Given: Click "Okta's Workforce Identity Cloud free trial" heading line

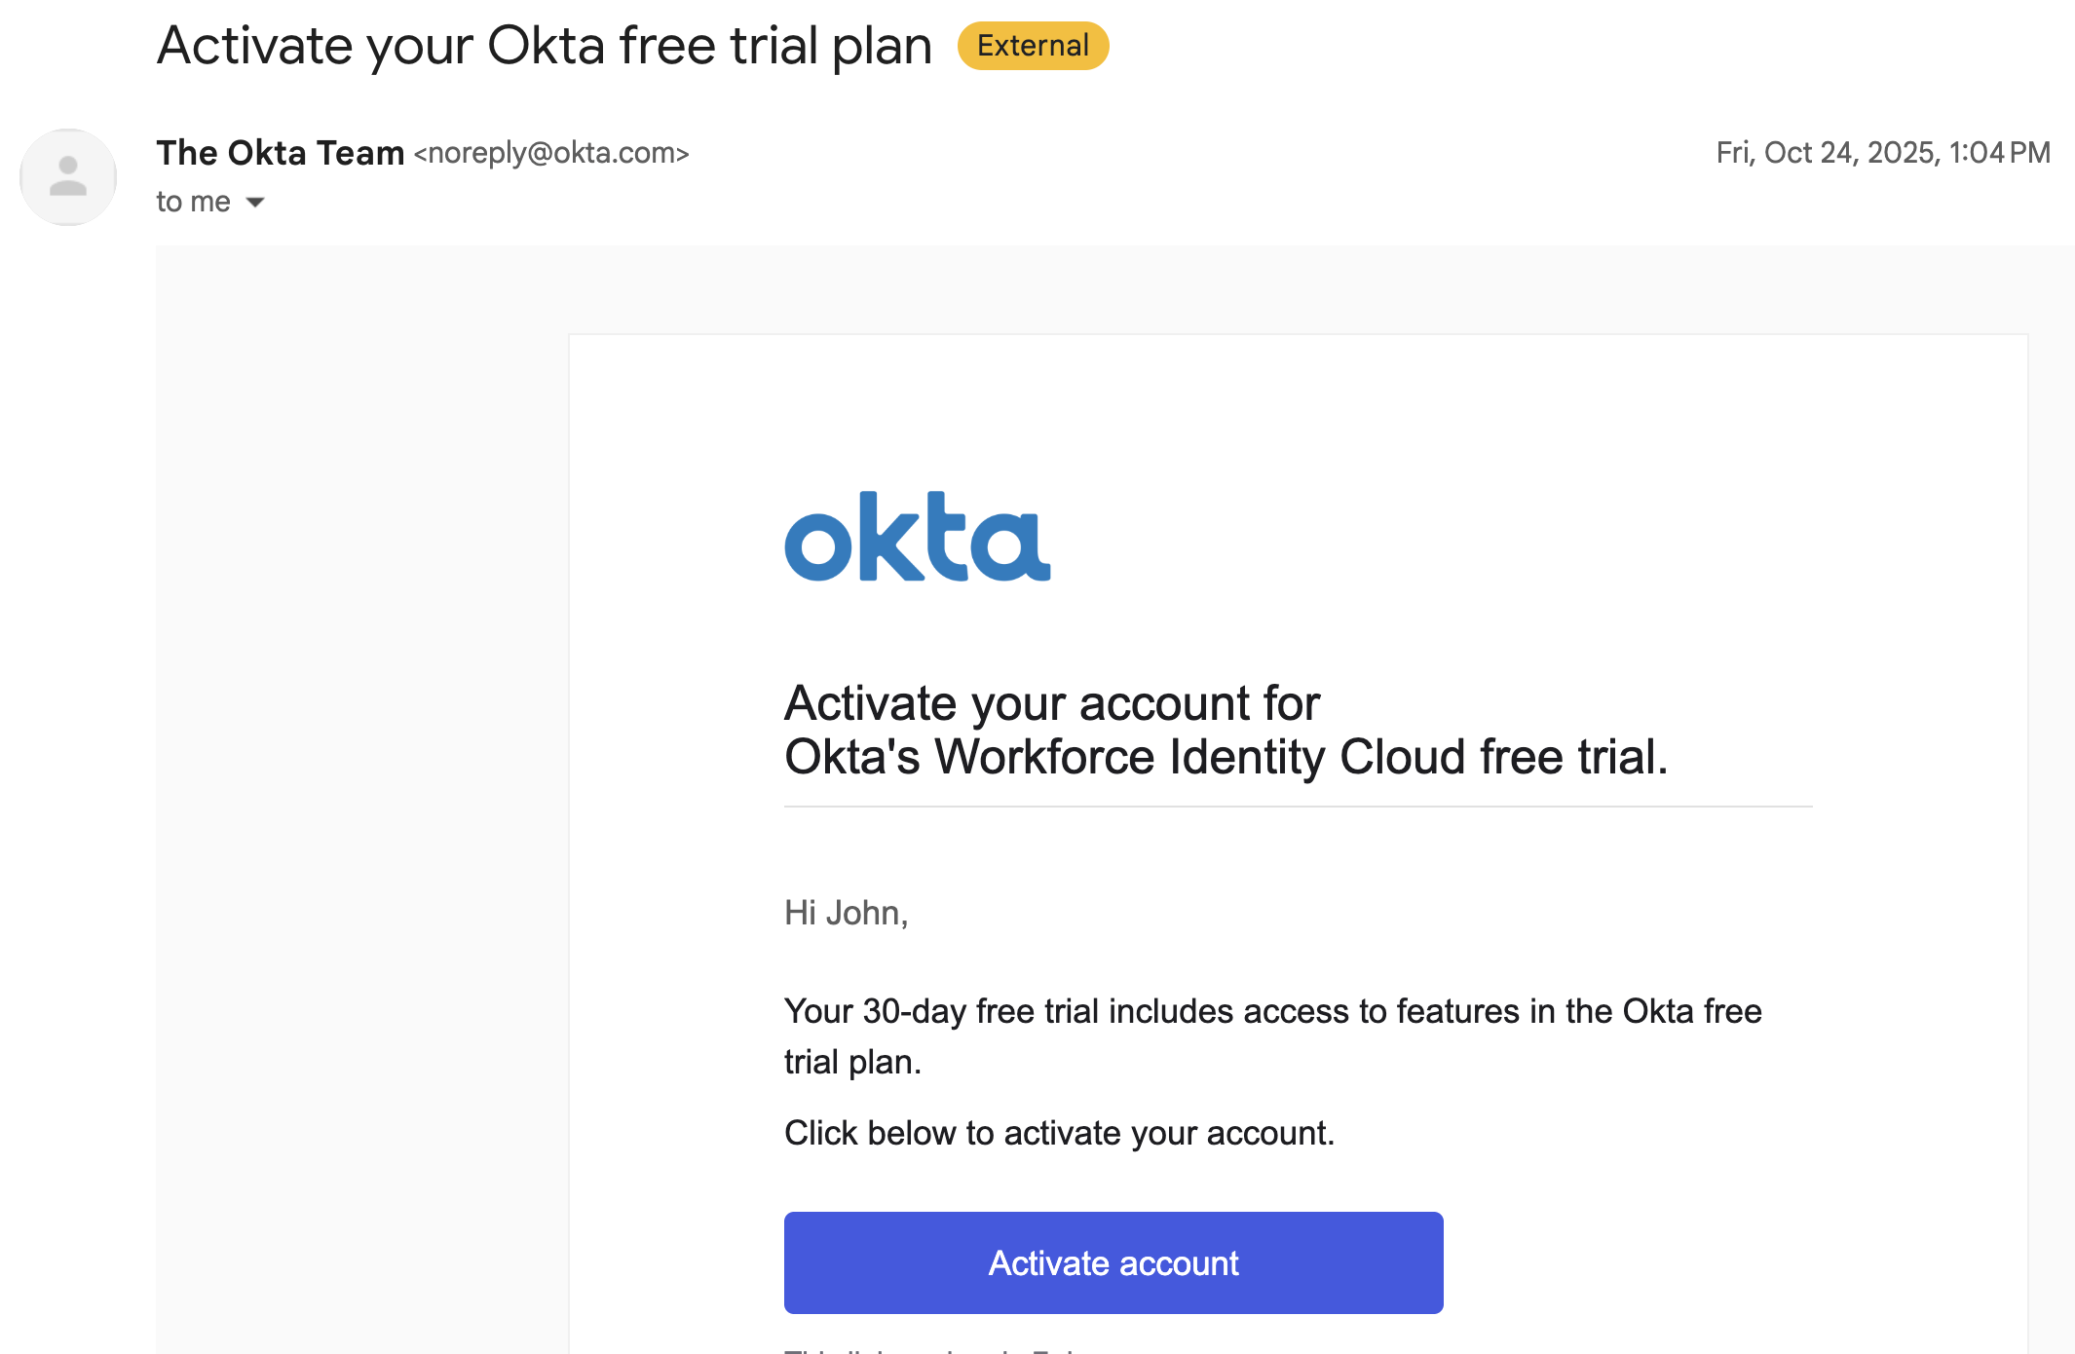Looking at the screenshot, I should coord(1226,757).
